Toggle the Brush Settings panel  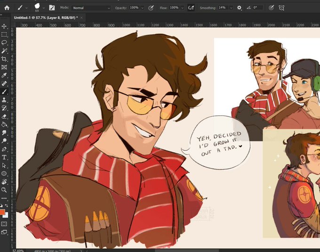[52, 8]
